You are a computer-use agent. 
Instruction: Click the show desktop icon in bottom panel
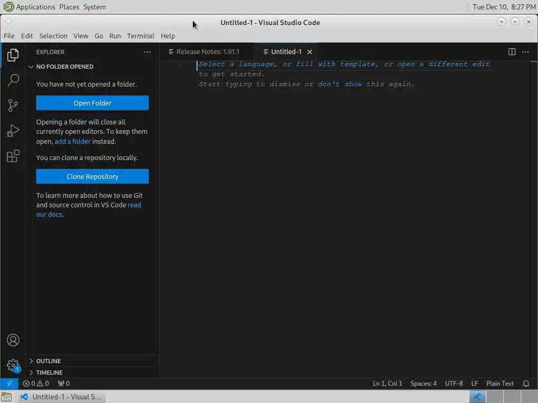[6, 397]
